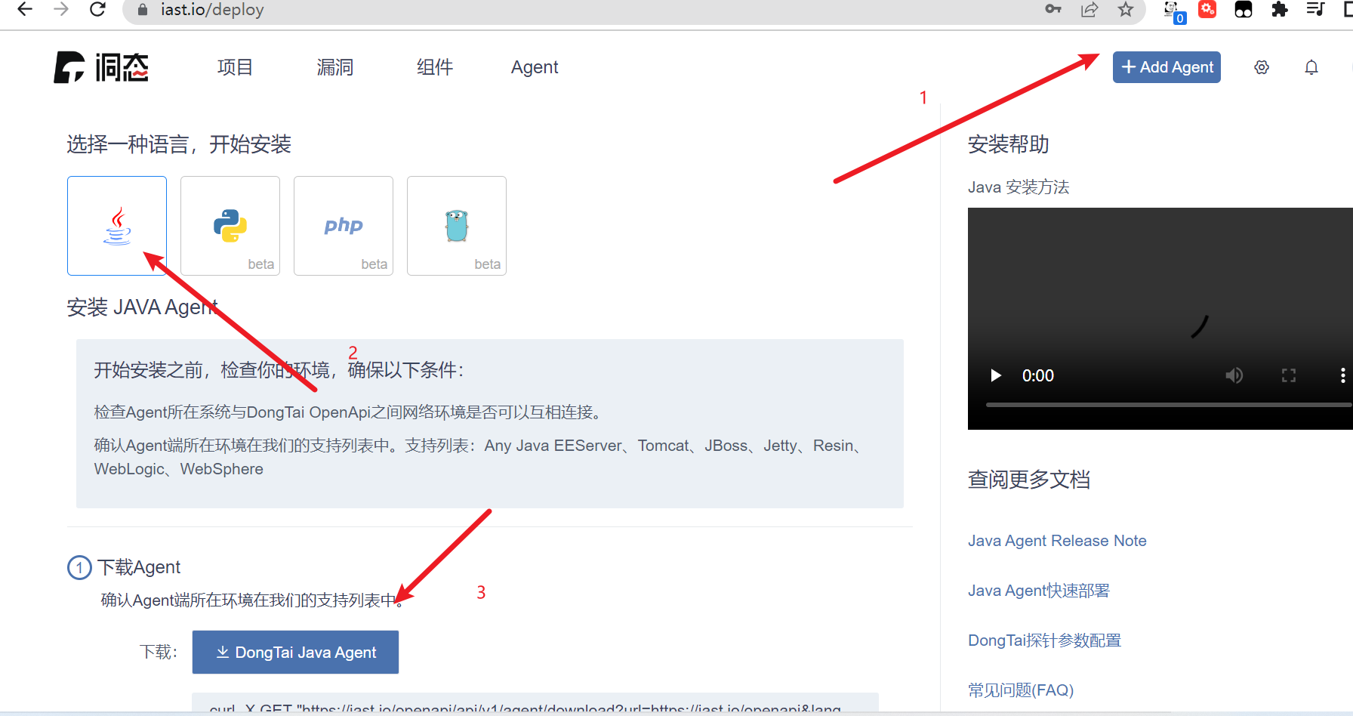Reload the iast.io page
1353x716 pixels.
[97, 10]
